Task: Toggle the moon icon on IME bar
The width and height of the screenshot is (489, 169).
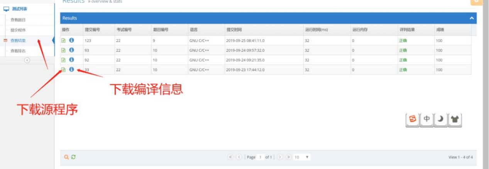Action: tap(441, 120)
